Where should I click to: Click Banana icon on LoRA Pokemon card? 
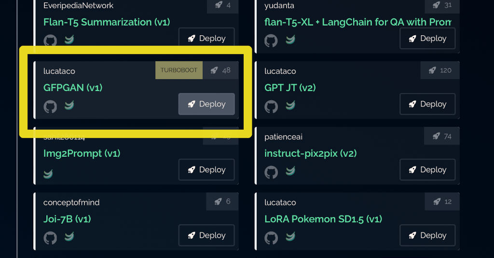tap(290, 237)
